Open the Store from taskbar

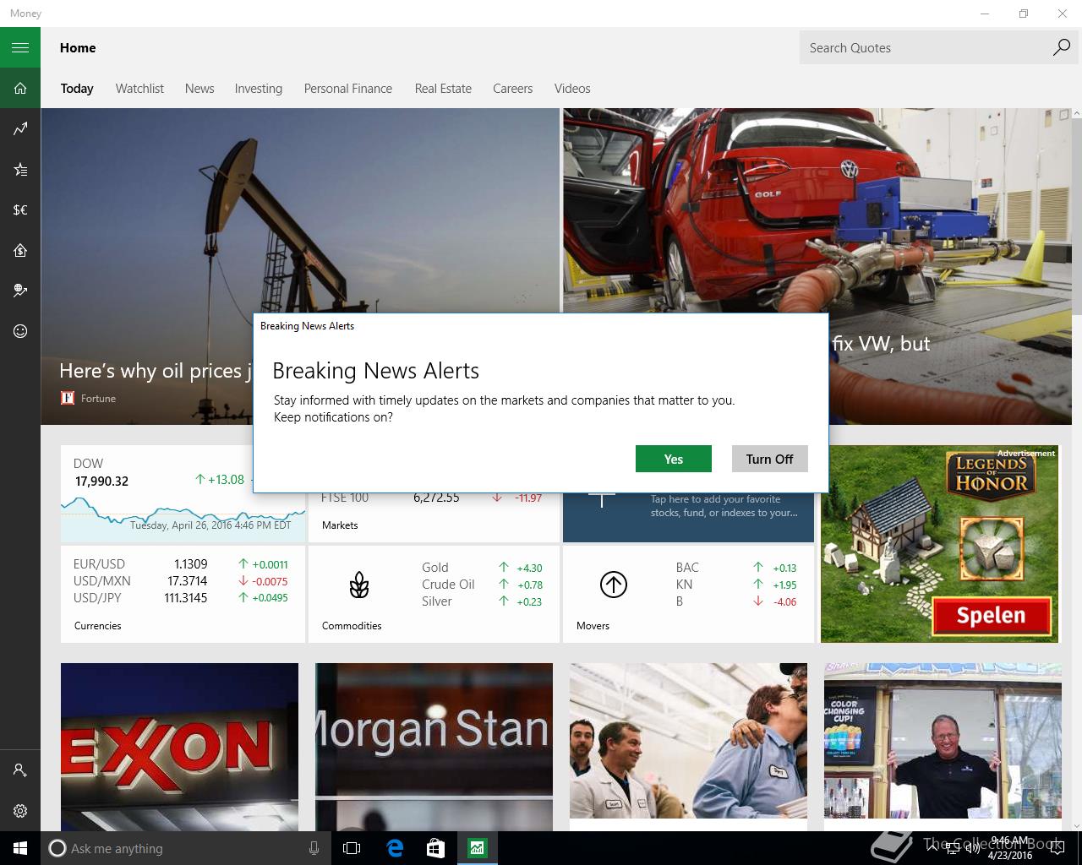point(435,848)
